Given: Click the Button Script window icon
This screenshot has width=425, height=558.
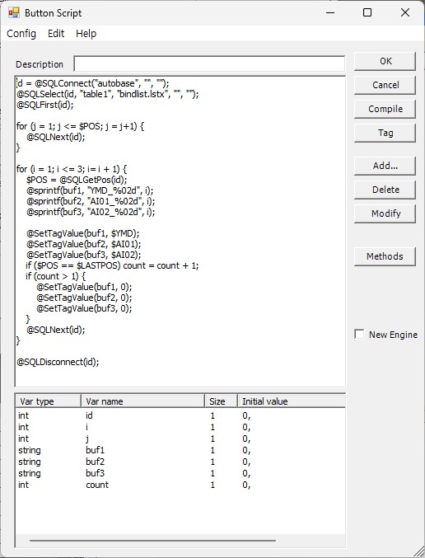Looking at the screenshot, I should click(x=14, y=13).
